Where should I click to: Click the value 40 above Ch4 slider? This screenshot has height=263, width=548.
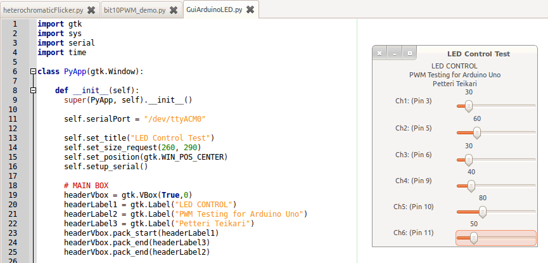[471, 172]
